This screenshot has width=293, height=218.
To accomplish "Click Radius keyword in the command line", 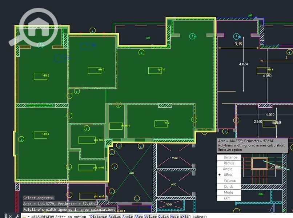I will [x=115, y=216].
